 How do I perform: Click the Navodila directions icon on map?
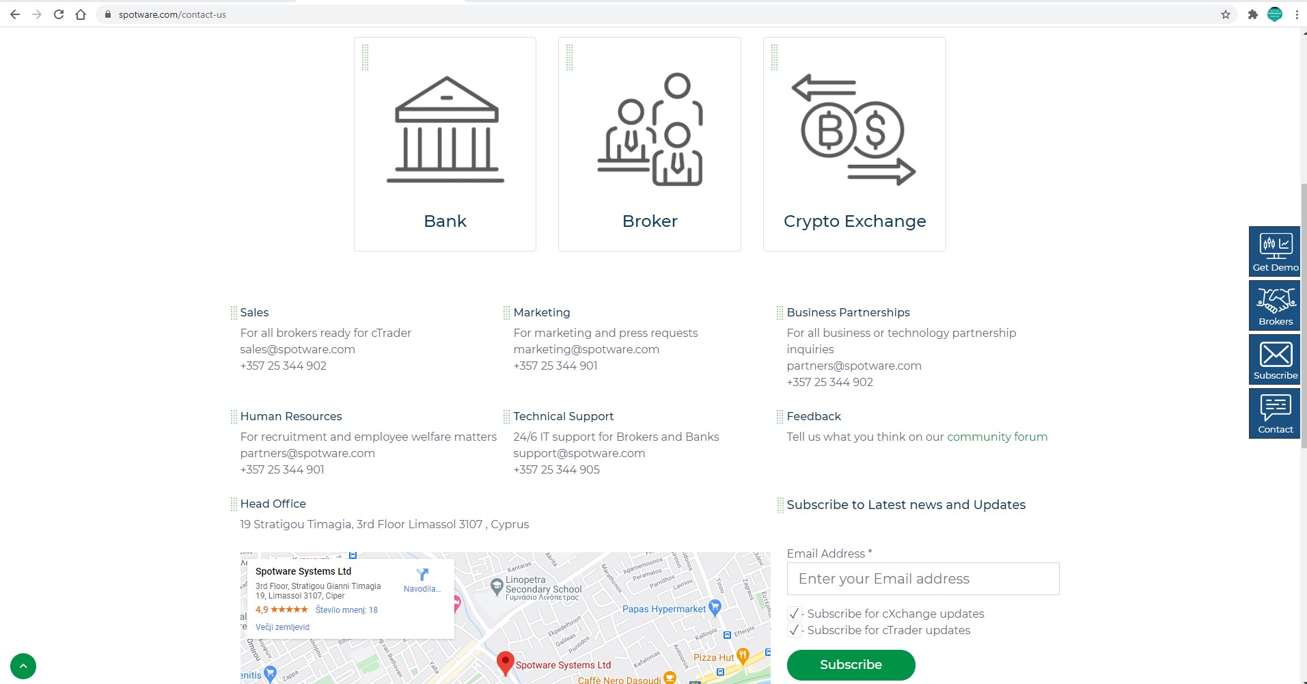(422, 575)
